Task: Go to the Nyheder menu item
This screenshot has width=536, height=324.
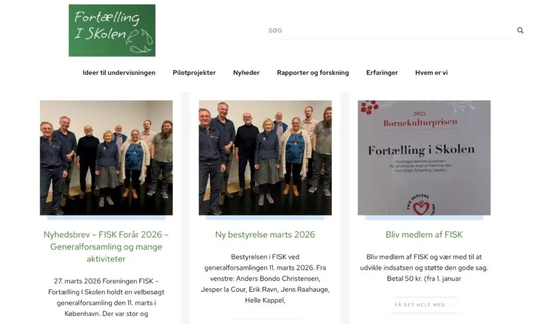Action: click(x=247, y=73)
